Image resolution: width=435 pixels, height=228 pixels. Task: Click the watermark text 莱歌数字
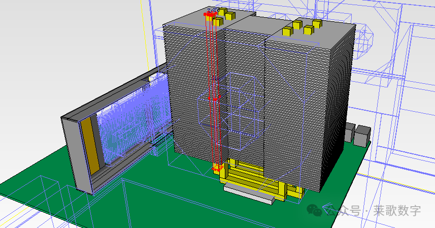pos(397,210)
